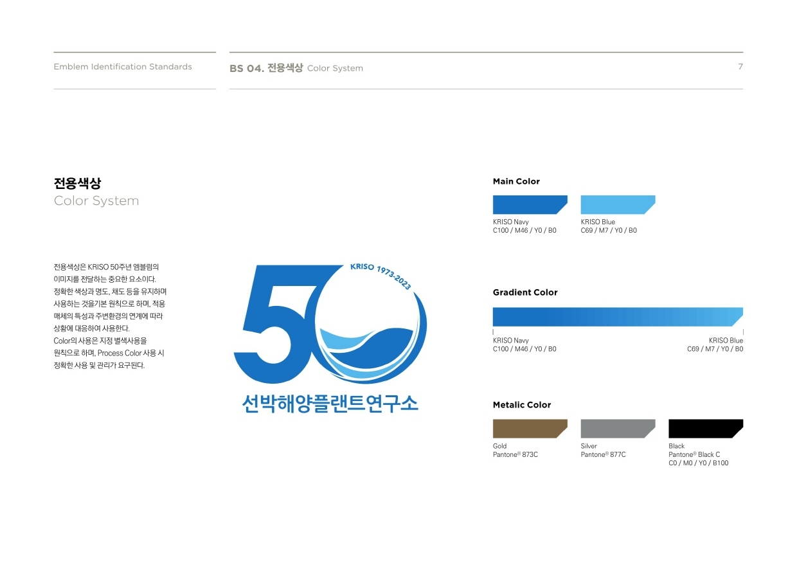Click the 'Gradient Color' heading
Image resolution: width=797 pixels, height=563 pixels.
tap(525, 292)
